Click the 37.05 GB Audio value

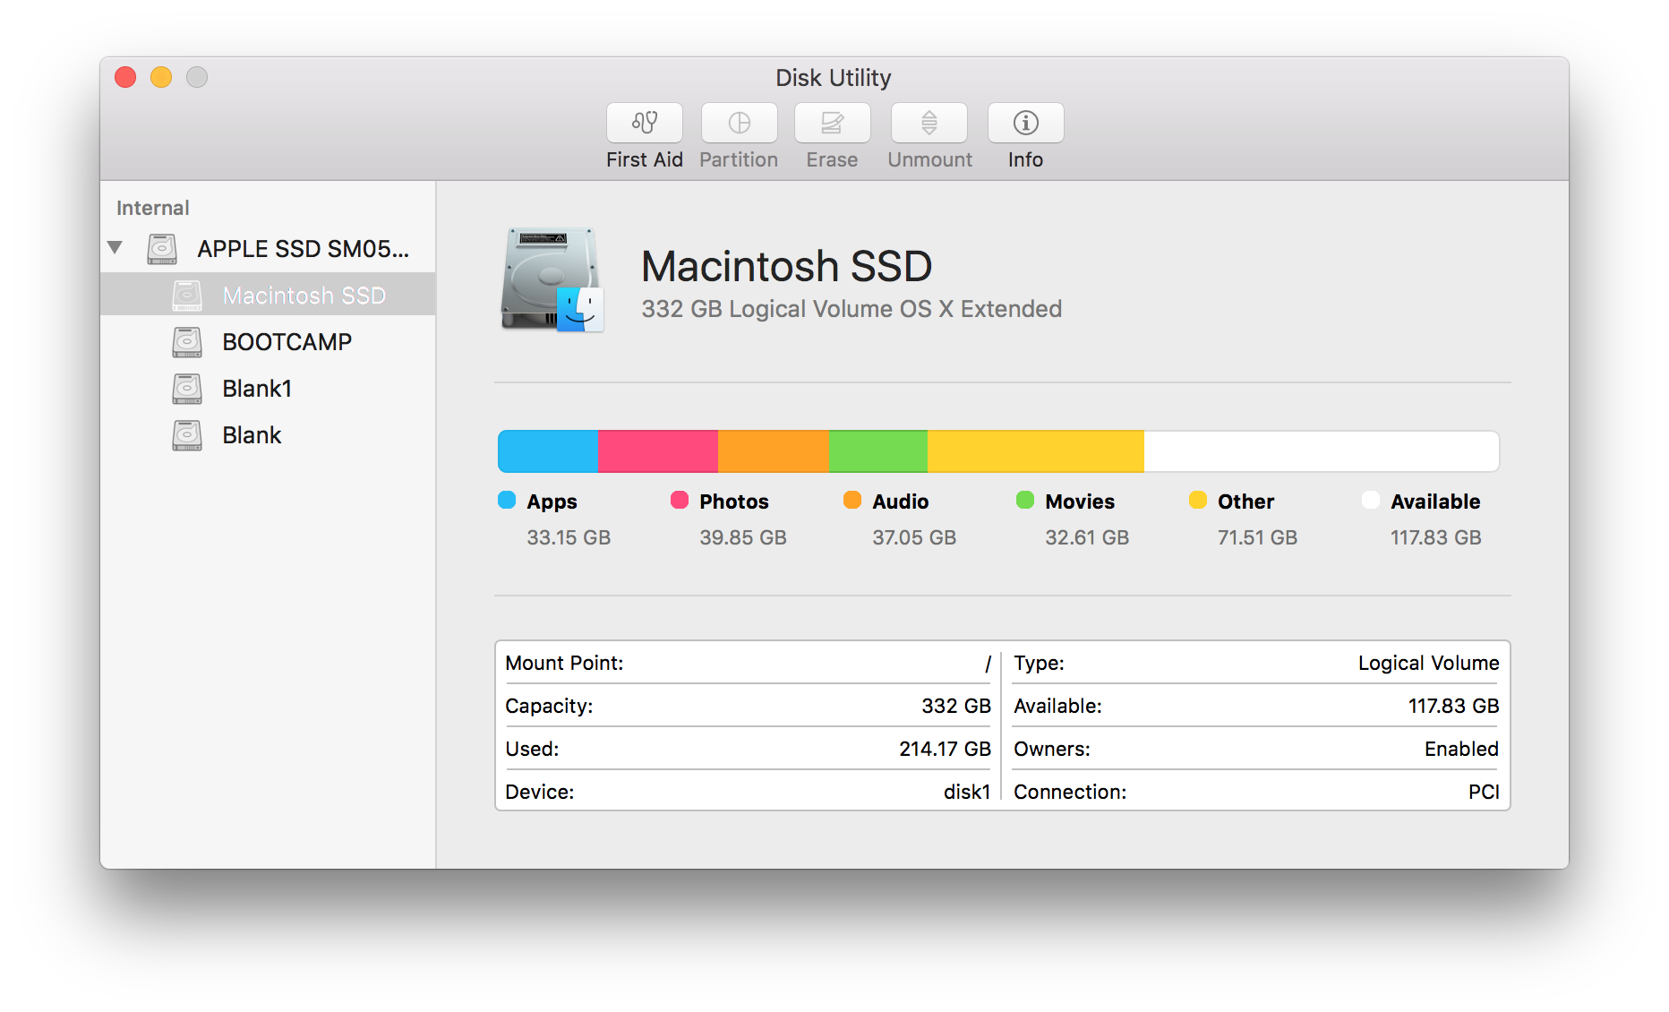[x=914, y=537]
